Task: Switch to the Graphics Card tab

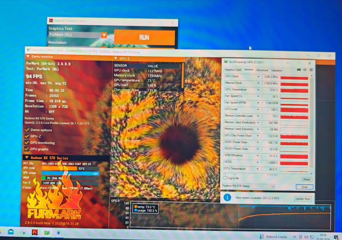Action: 232,70
